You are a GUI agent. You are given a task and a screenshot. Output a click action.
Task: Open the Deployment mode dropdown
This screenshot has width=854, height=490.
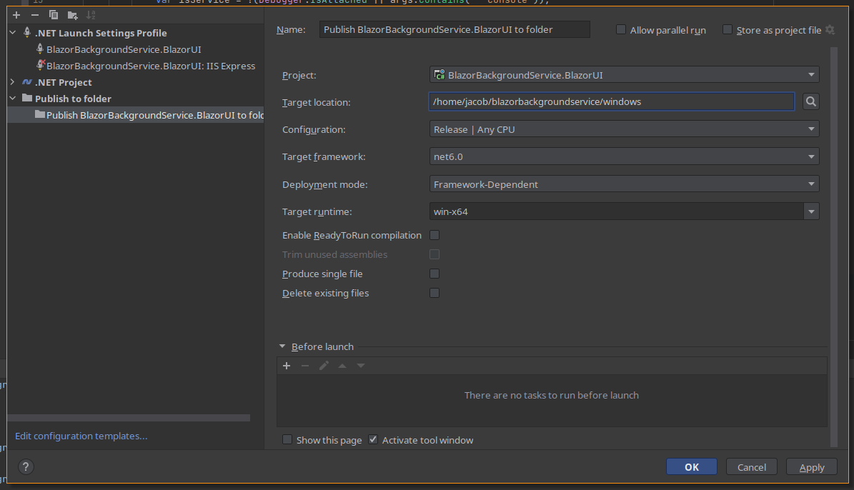624,184
